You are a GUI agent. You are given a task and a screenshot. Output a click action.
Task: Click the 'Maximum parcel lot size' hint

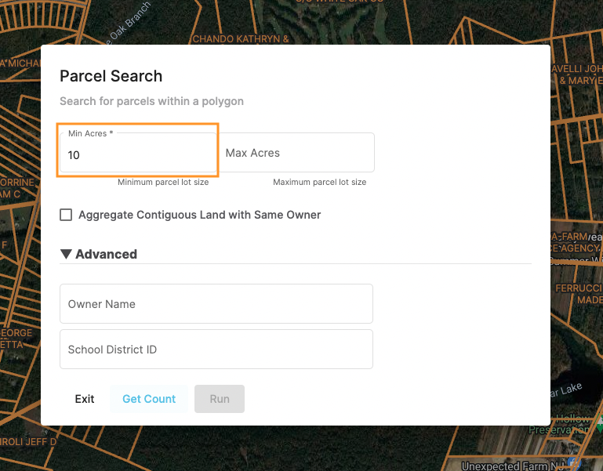tap(320, 182)
